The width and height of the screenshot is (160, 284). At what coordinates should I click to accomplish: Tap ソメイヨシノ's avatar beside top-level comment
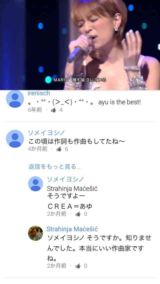point(15,139)
